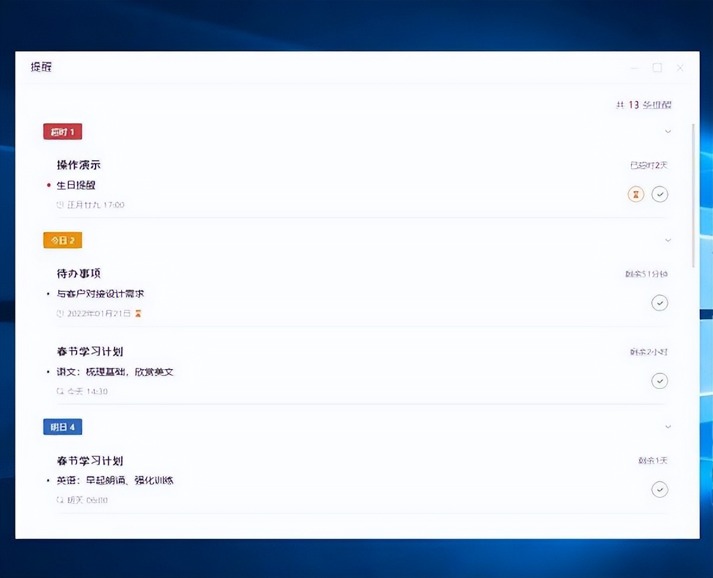Click the small hourglass after 2022年01月21日
This screenshot has width=713, height=578.
click(x=138, y=313)
